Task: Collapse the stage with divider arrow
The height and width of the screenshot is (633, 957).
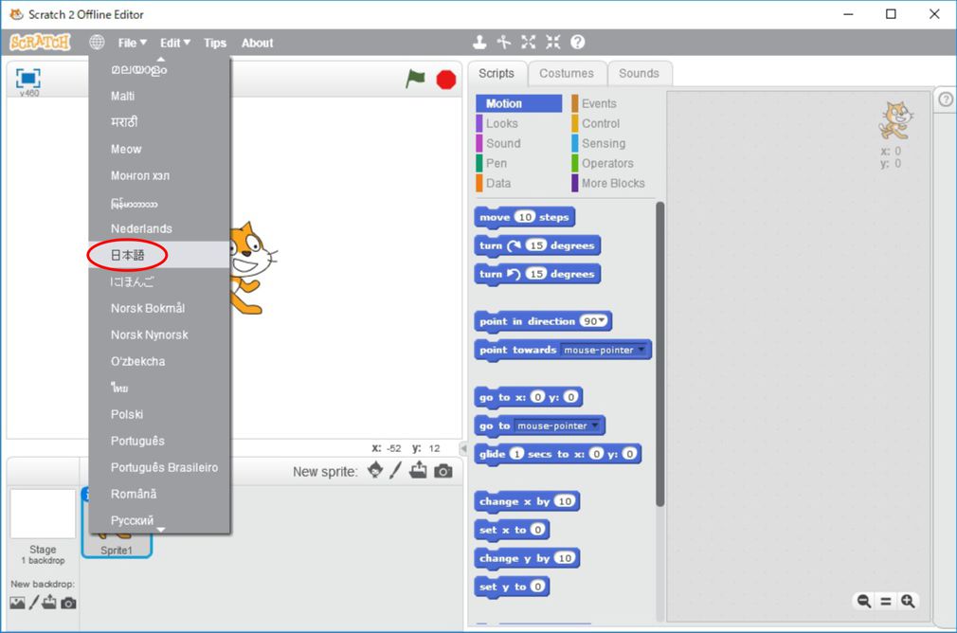Action: [x=464, y=448]
